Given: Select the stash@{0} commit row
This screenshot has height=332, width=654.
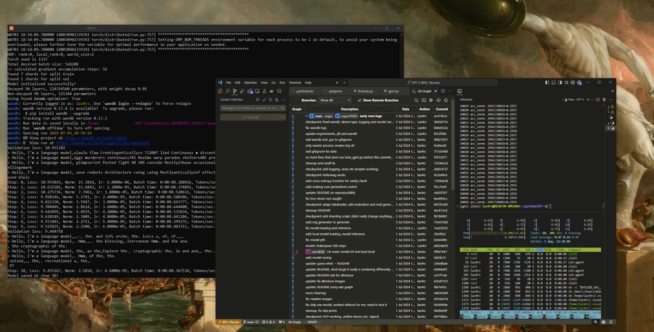Looking at the screenshot, I should click(x=370, y=252).
